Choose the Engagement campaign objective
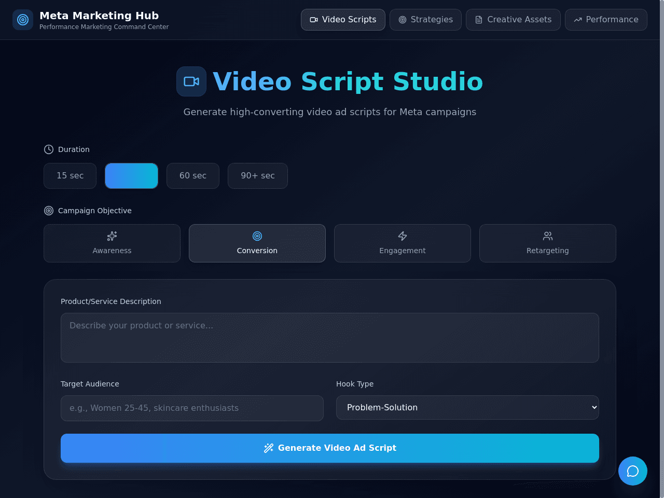The image size is (664, 498). pos(403,243)
